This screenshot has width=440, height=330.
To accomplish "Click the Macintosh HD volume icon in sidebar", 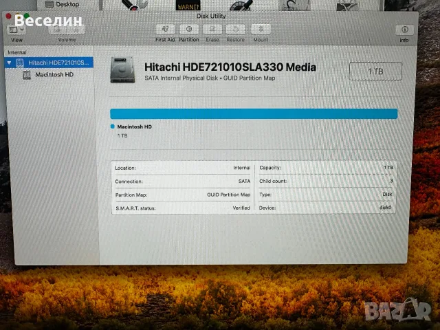I will click(27, 75).
